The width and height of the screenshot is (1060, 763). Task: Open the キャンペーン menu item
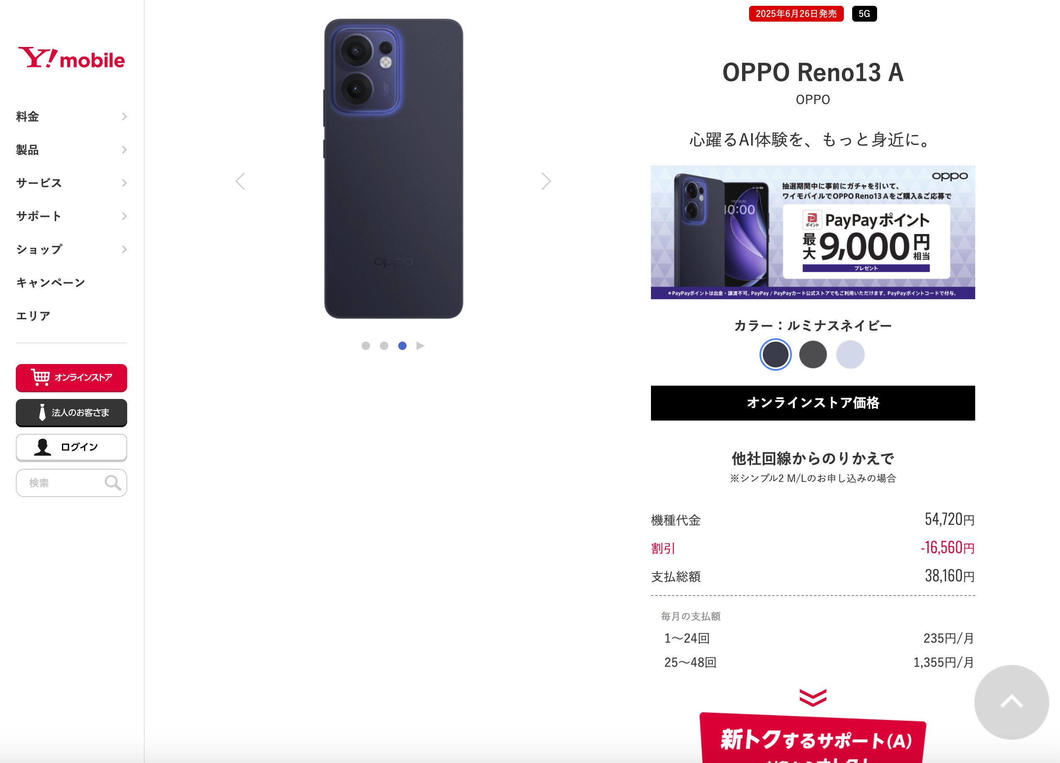(x=50, y=283)
